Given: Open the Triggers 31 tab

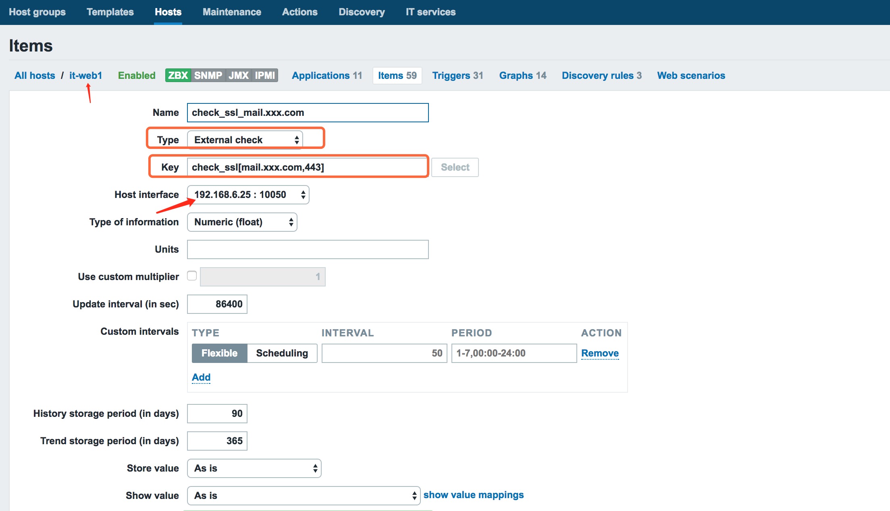Looking at the screenshot, I should [x=457, y=75].
